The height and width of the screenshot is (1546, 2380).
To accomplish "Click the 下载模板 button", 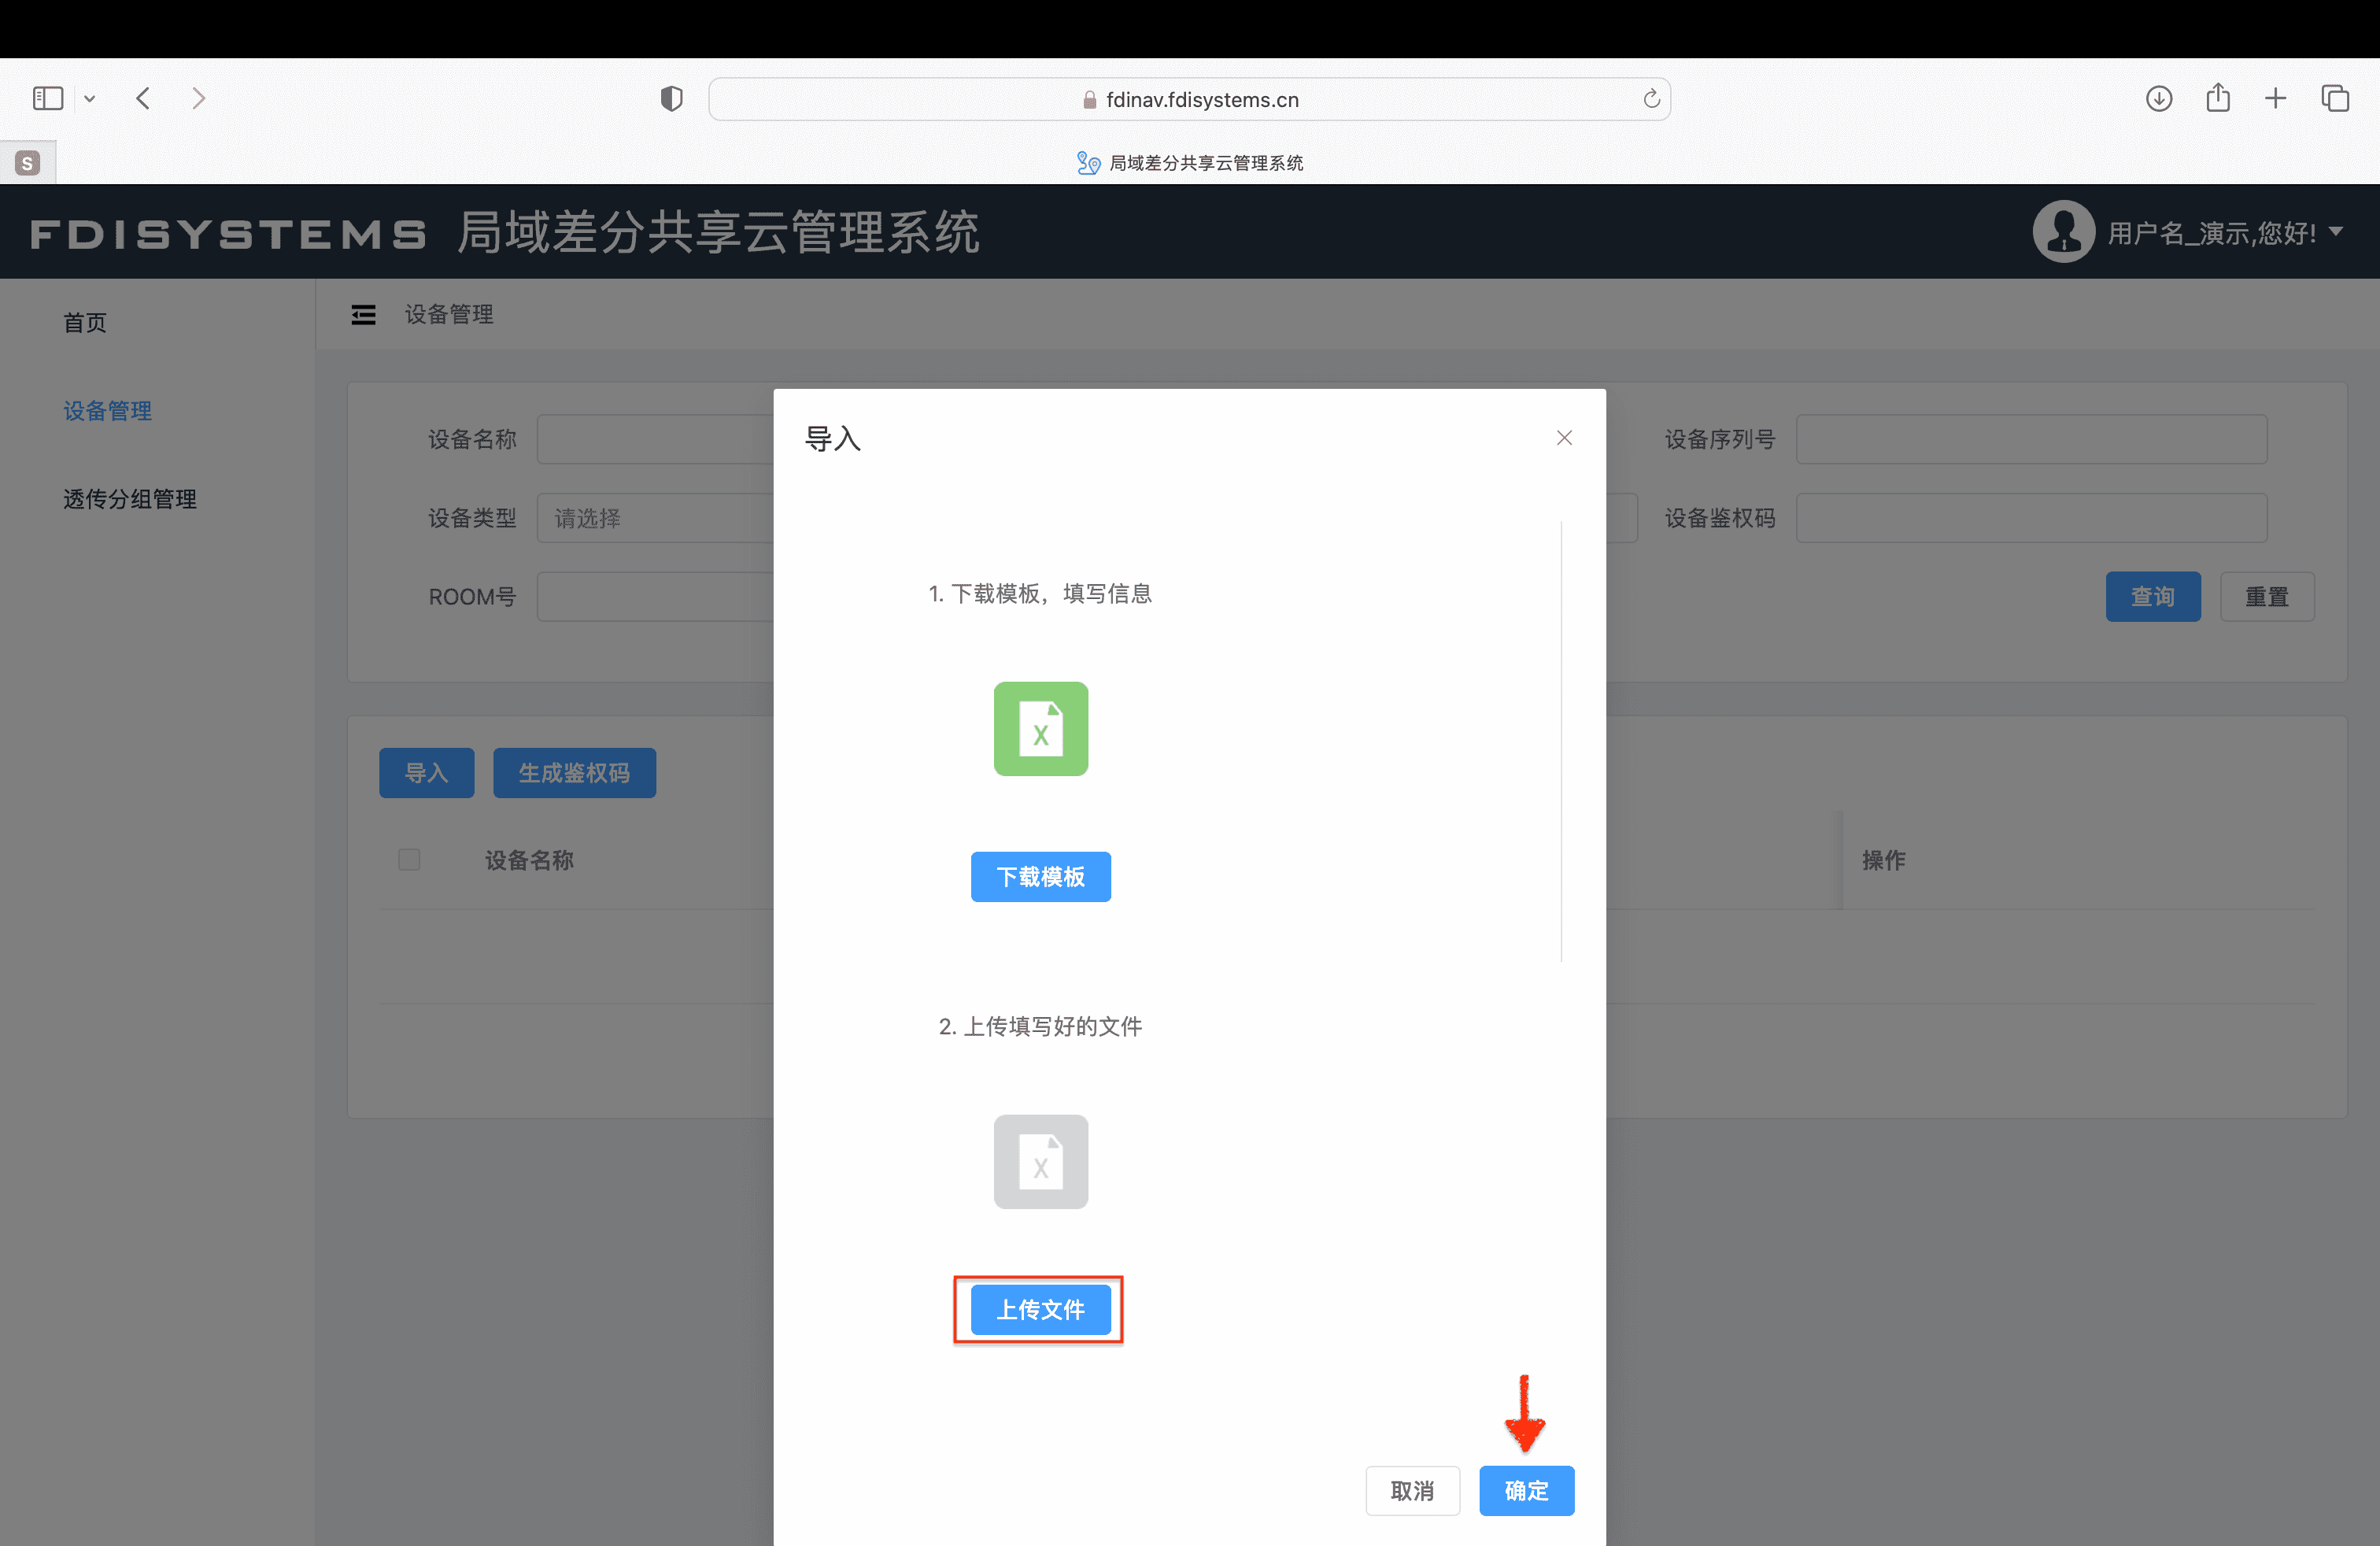I will point(1040,876).
